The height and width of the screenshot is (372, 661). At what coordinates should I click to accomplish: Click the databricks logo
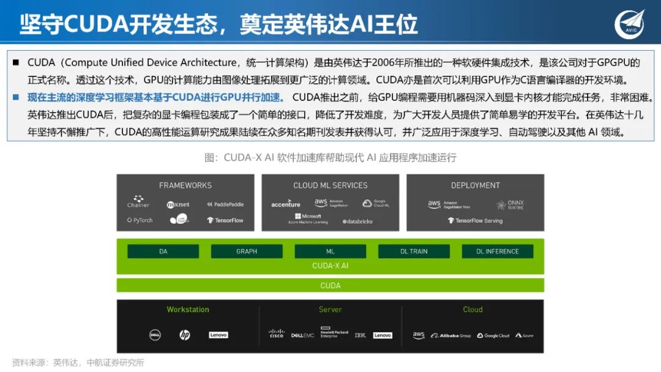pos(357,221)
